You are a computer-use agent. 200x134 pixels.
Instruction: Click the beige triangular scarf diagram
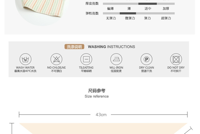pos(103,128)
